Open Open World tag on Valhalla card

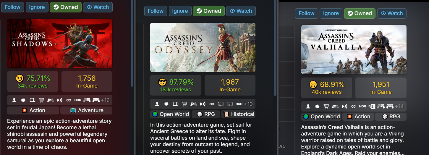click(321, 117)
